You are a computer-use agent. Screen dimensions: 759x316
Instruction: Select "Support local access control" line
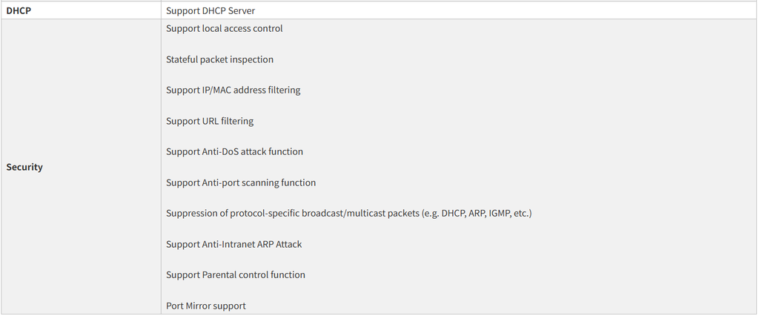pyautogui.click(x=224, y=29)
